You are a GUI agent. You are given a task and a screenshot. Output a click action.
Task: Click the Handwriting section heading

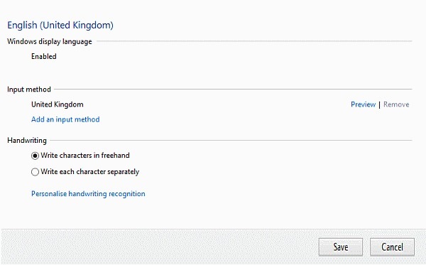click(x=27, y=141)
